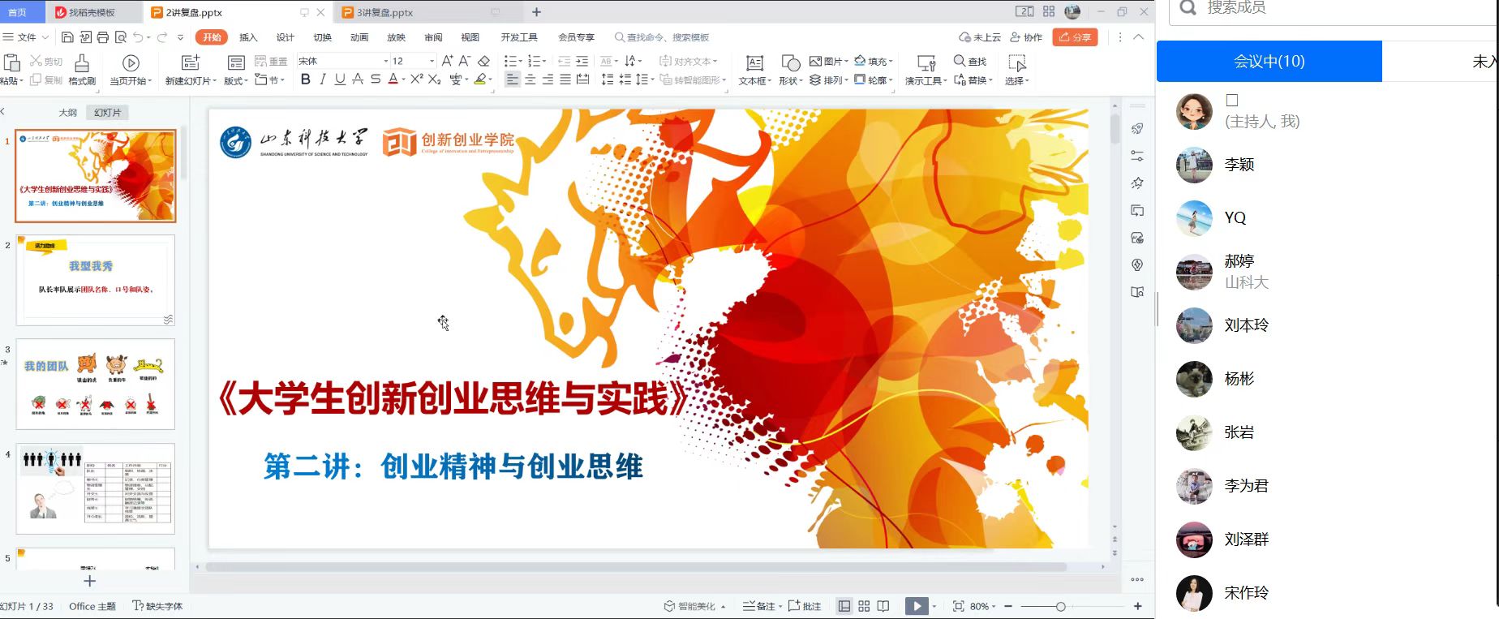Click the clear formatting eraser icon
Image resolution: width=1499 pixels, height=619 pixels.
(x=484, y=61)
